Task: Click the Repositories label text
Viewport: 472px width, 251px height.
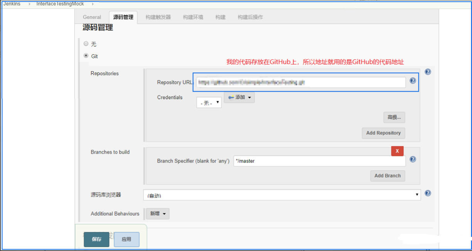Action: (x=105, y=74)
